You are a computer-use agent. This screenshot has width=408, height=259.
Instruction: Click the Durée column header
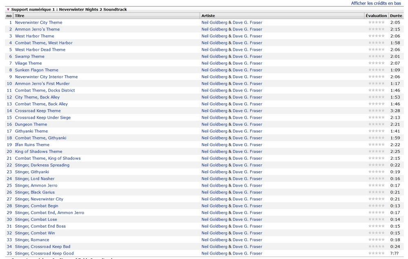(x=396, y=16)
